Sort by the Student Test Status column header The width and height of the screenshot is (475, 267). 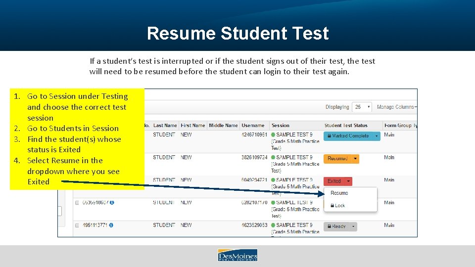point(346,125)
